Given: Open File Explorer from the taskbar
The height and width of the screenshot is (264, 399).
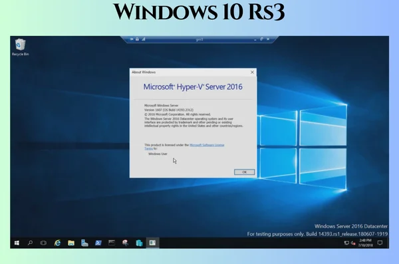Looking at the screenshot, I should 71,243.
